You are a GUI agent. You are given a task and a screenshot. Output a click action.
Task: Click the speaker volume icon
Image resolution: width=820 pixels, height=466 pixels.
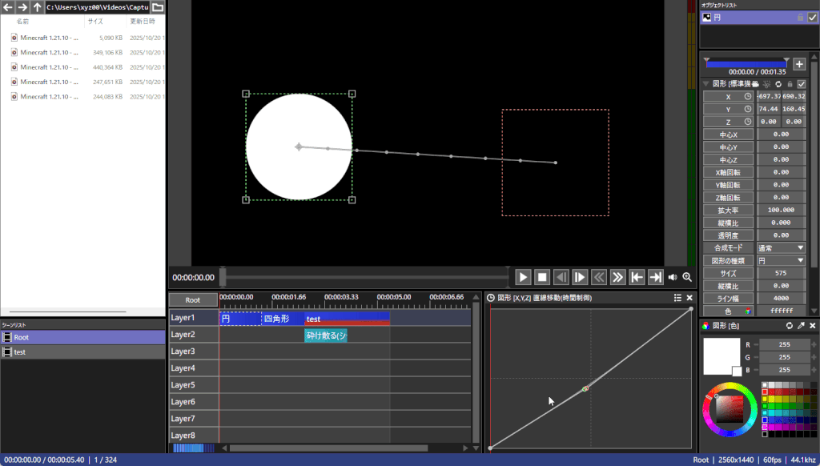(x=673, y=277)
